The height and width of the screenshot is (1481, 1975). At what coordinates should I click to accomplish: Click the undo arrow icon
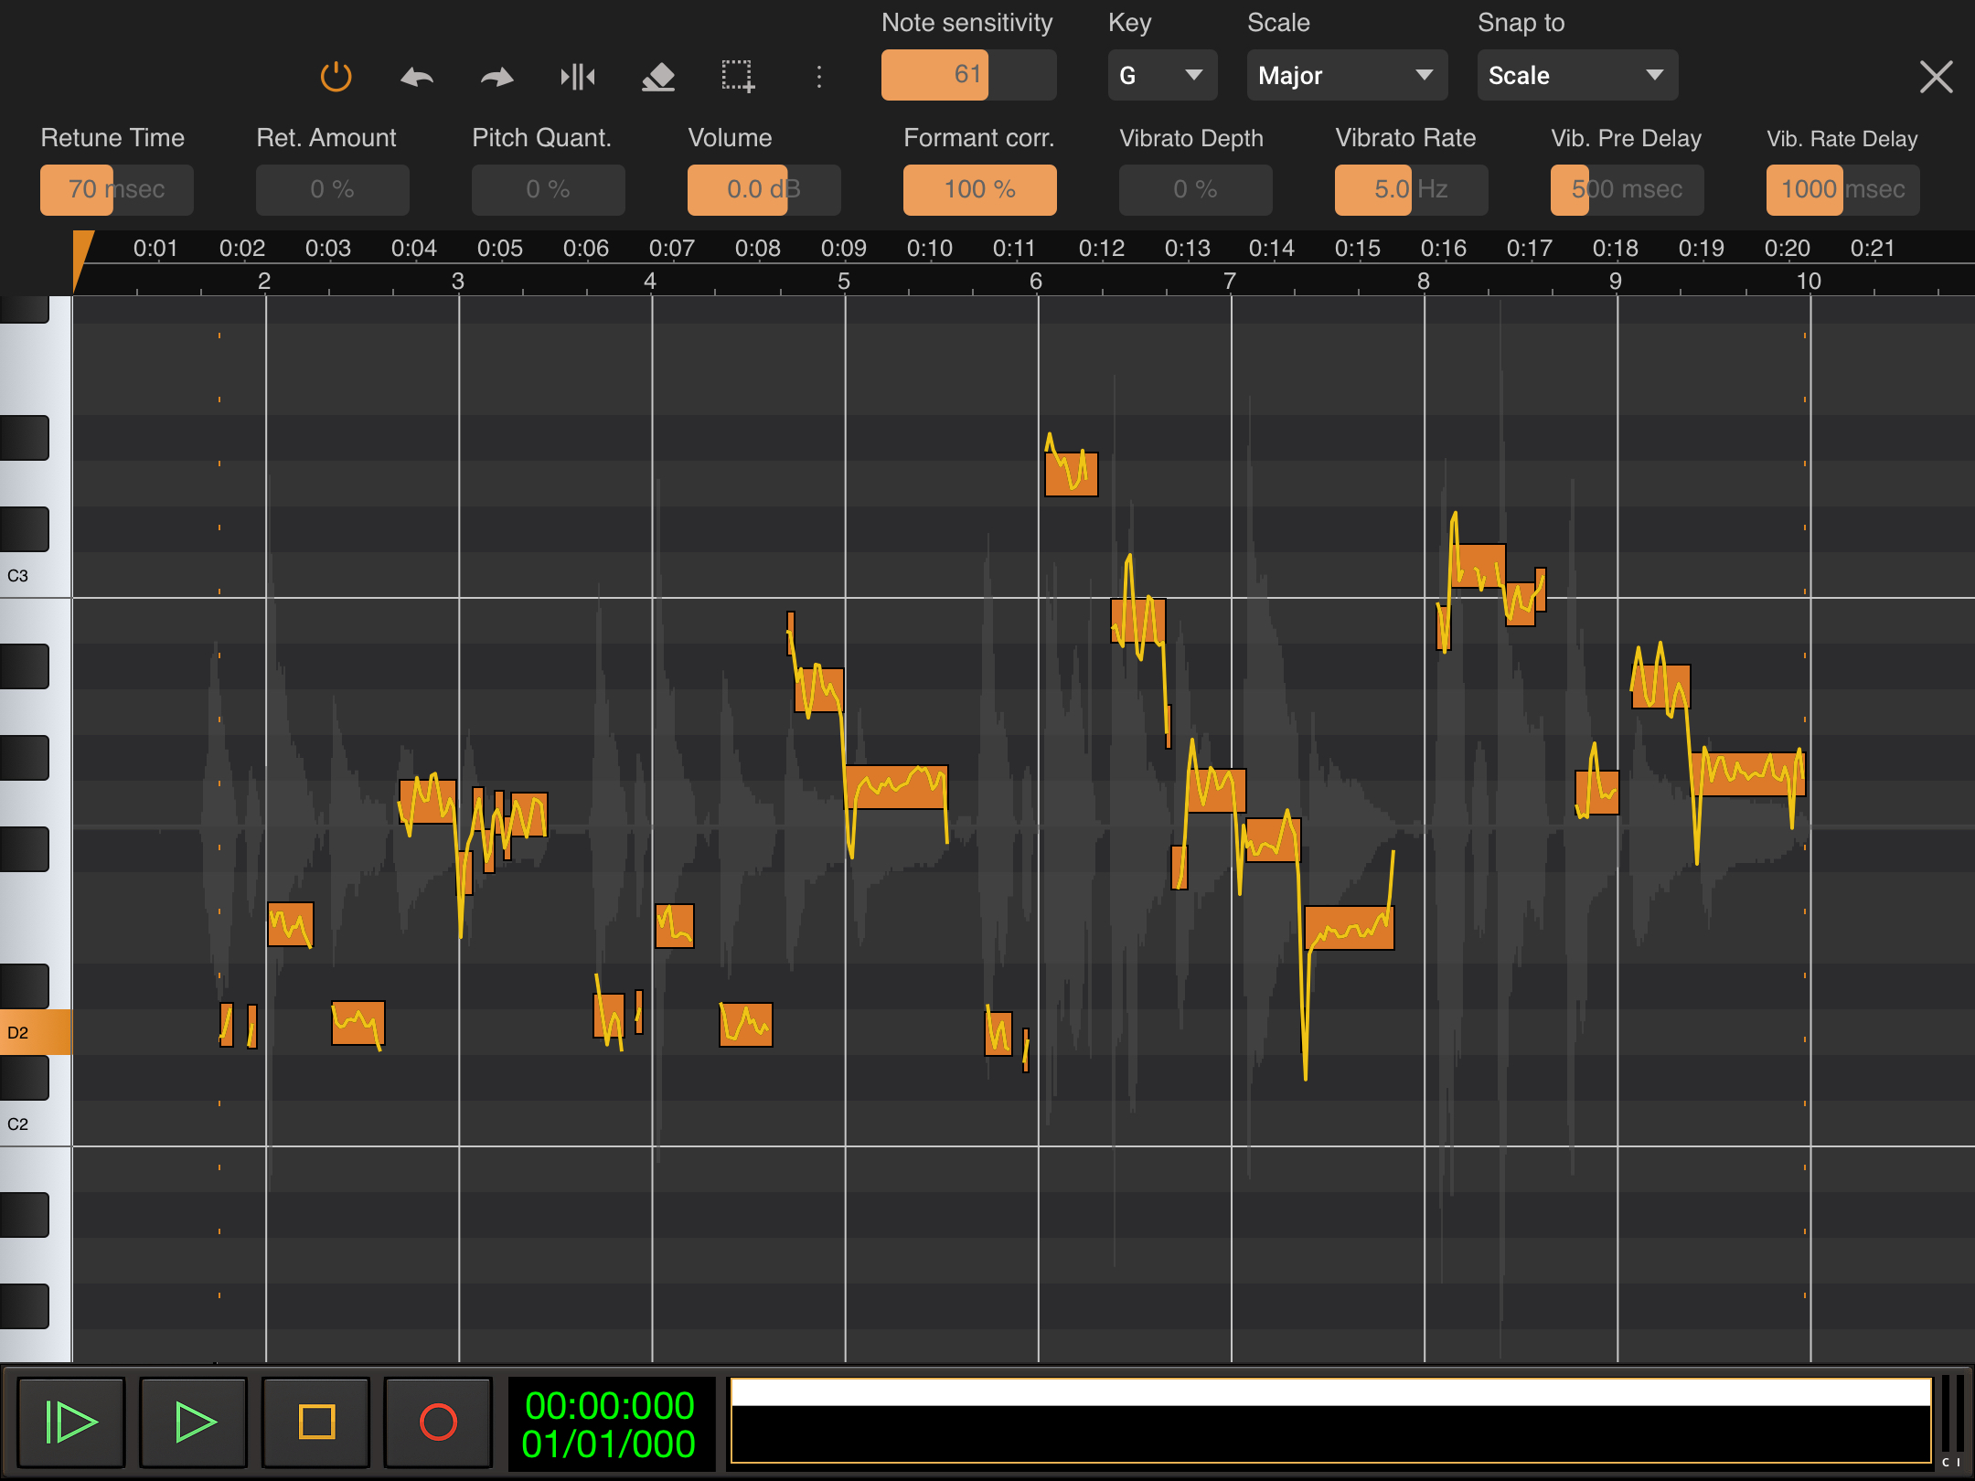point(417,77)
